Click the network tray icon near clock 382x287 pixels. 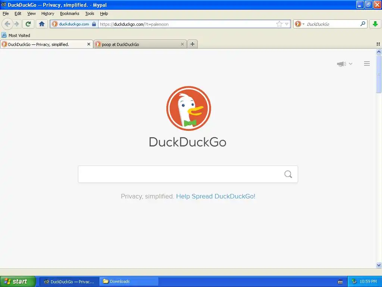coord(354,281)
